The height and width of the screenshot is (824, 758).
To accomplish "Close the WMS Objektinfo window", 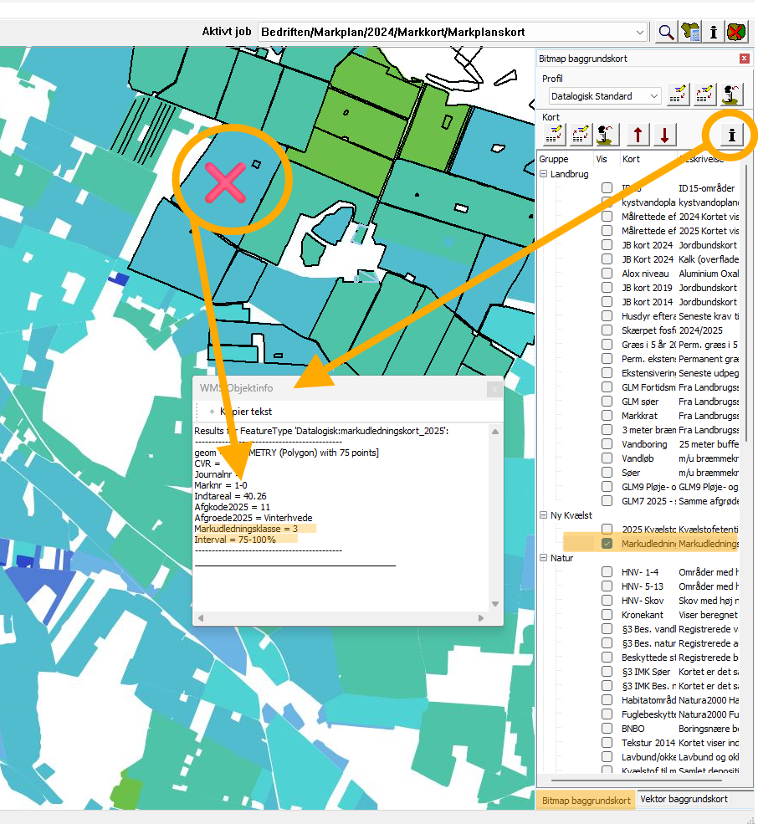I will [x=494, y=389].
